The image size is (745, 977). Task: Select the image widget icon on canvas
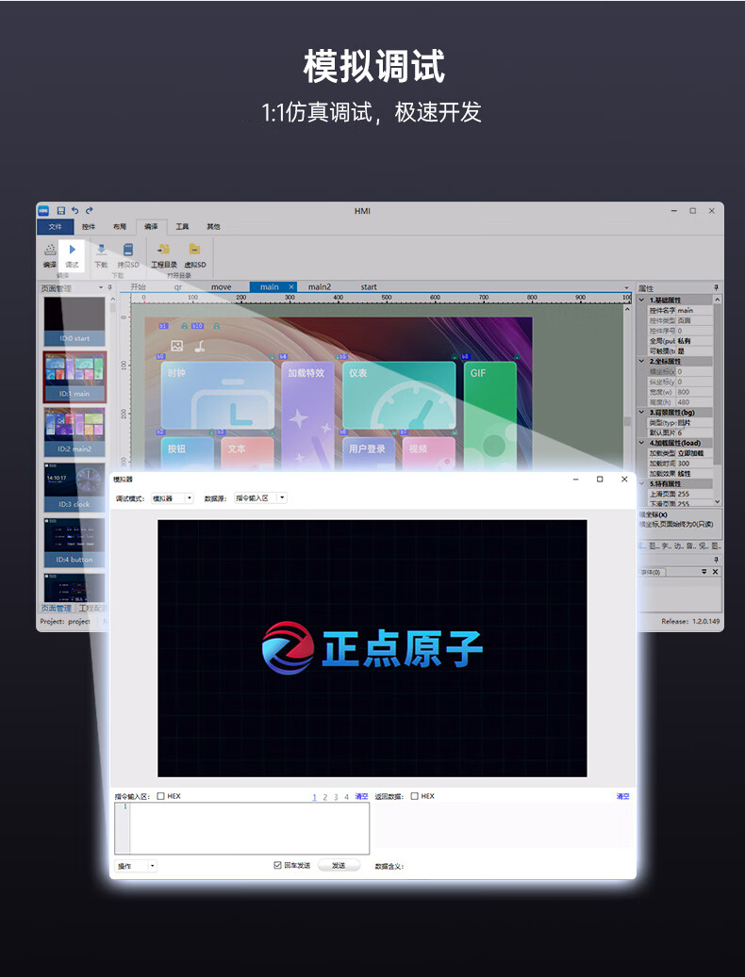[x=177, y=345]
